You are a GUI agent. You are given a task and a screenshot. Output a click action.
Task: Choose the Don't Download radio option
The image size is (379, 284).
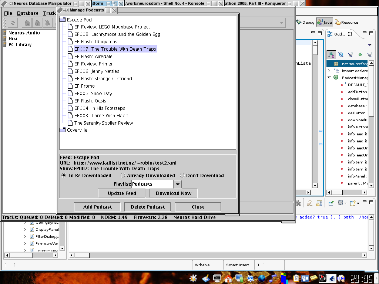(x=182, y=175)
